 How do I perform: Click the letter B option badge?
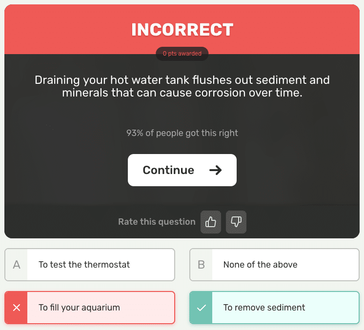pyautogui.click(x=201, y=265)
